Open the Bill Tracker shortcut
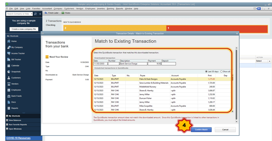The height and width of the screenshot is (141, 272). [14, 59]
